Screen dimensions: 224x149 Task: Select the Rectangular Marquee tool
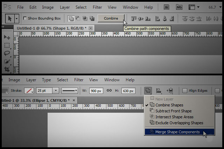(x=7, y=45)
